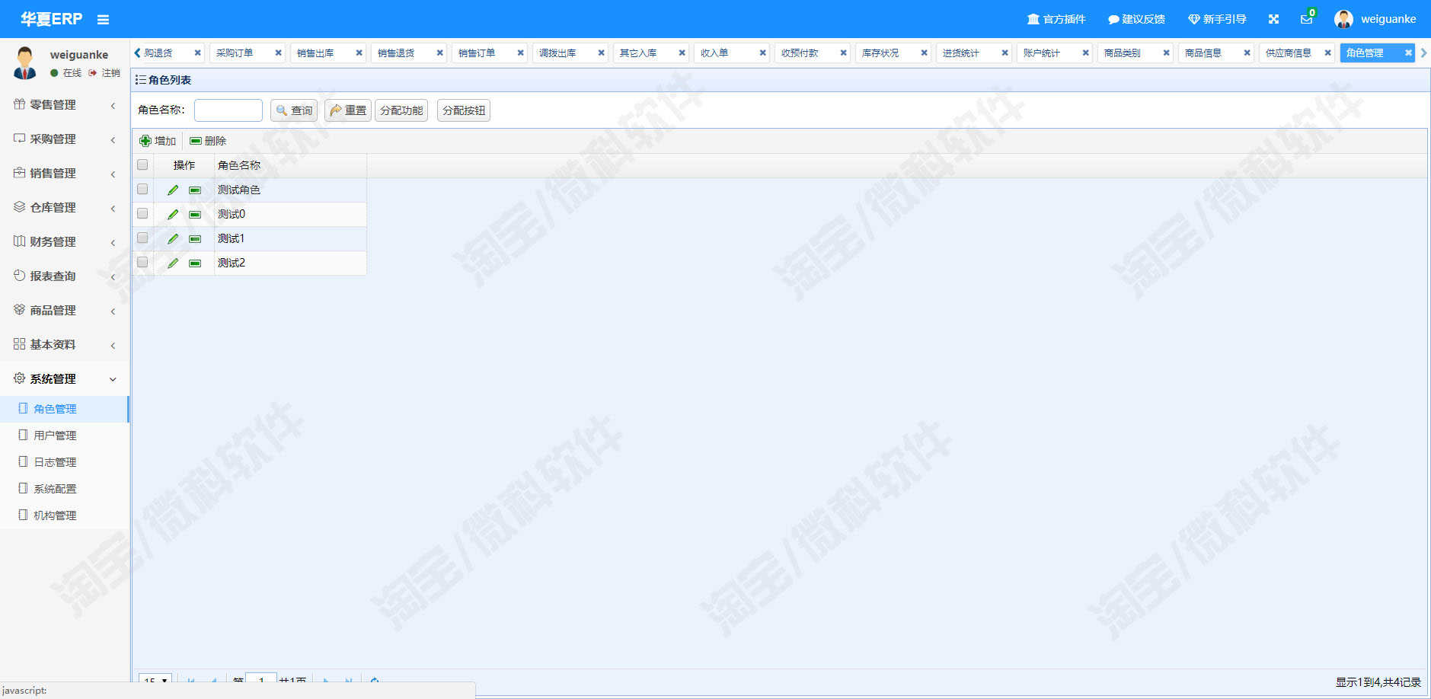
Task: Expand the 报表查询 menu
Action: click(65, 276)
